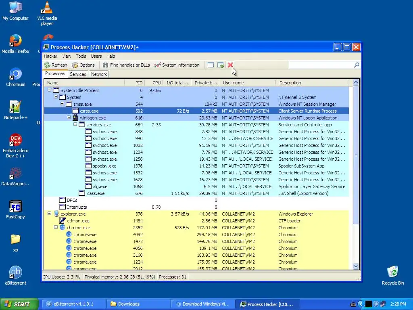Open System information graph icon
413x310 pixels.
pos(158,65)
